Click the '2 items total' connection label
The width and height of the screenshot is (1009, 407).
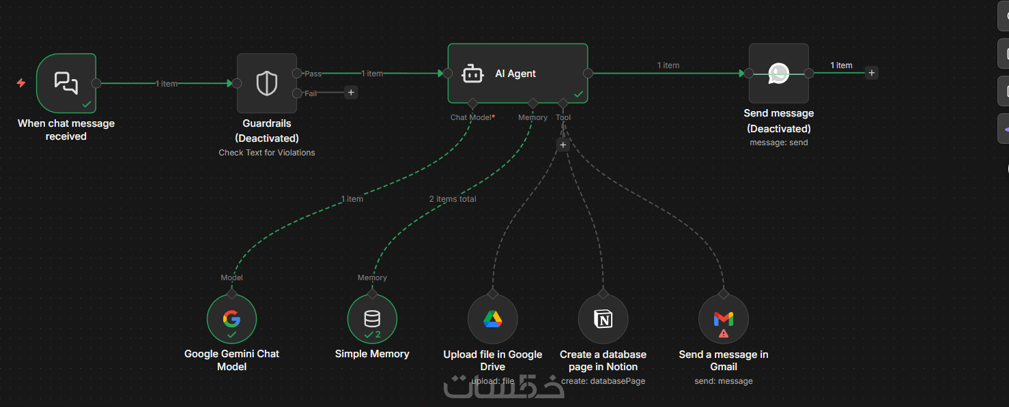coord(453,199)
